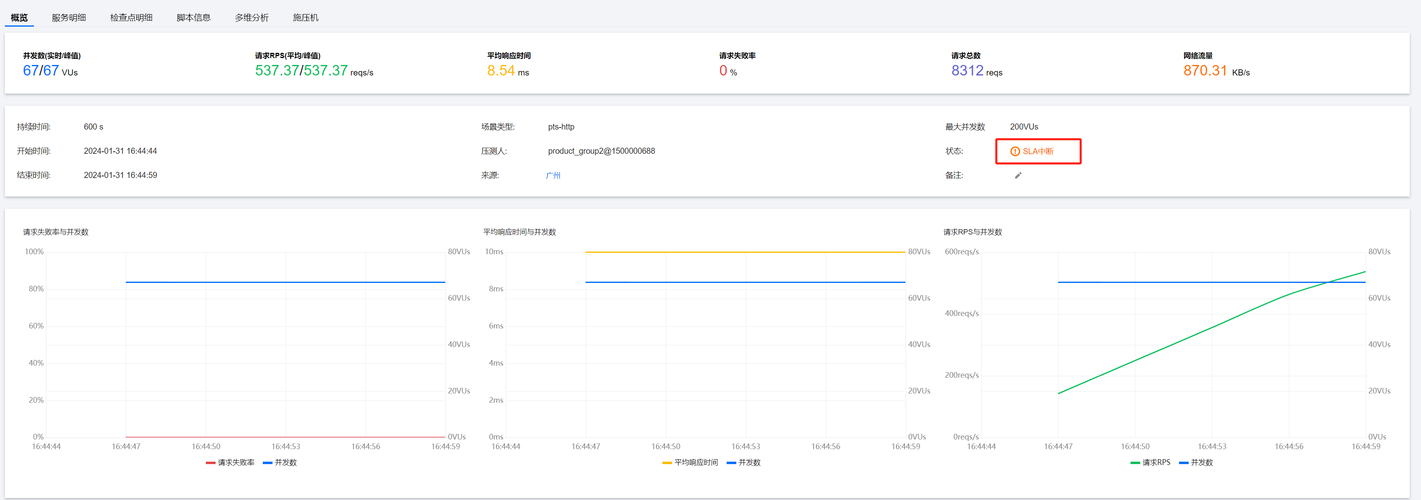Click the 537.37 RPS metric value
The image size is (1421, 500).
coord(277,71)
